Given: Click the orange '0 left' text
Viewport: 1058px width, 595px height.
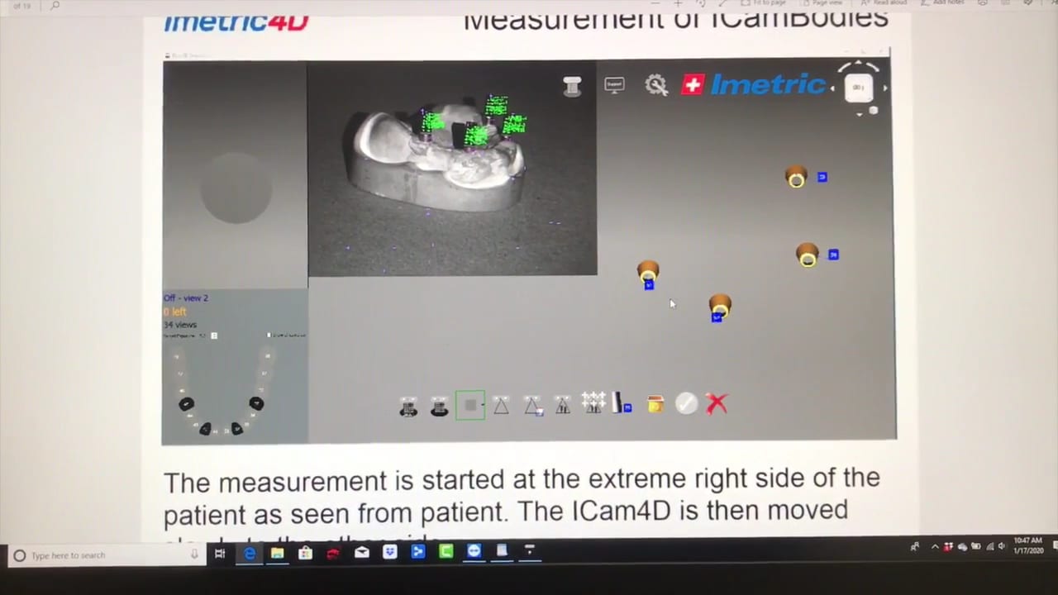Looking at the screenshot, I should pos(174,312).
